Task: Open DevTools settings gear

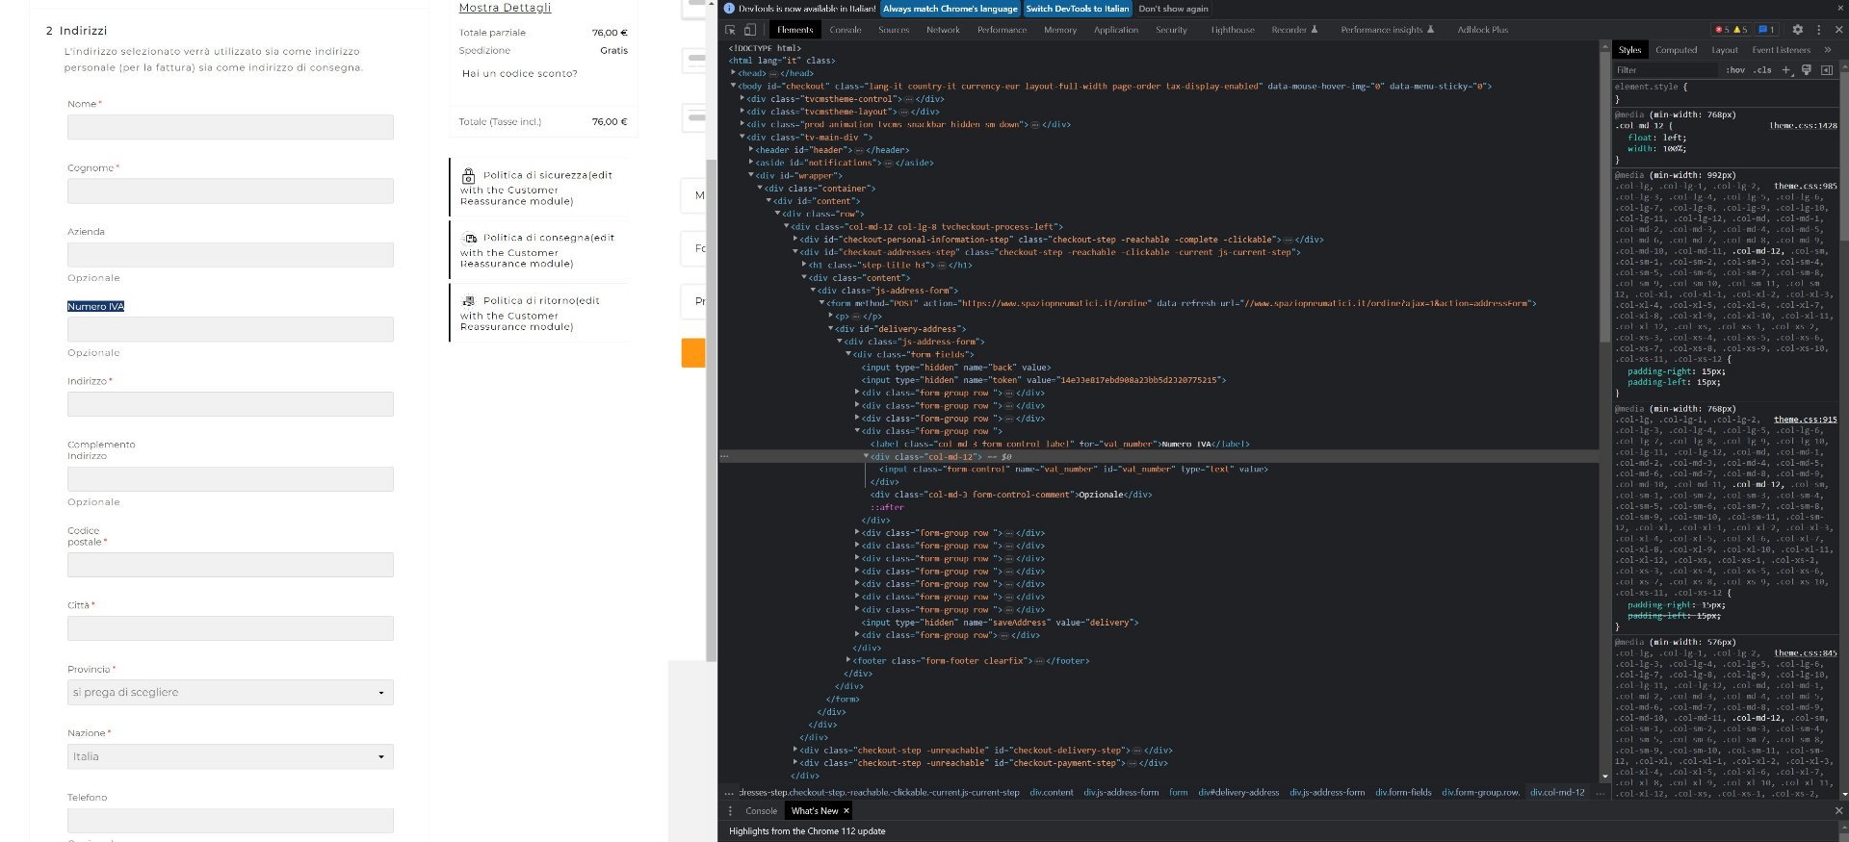Action: coord(1797,30)
